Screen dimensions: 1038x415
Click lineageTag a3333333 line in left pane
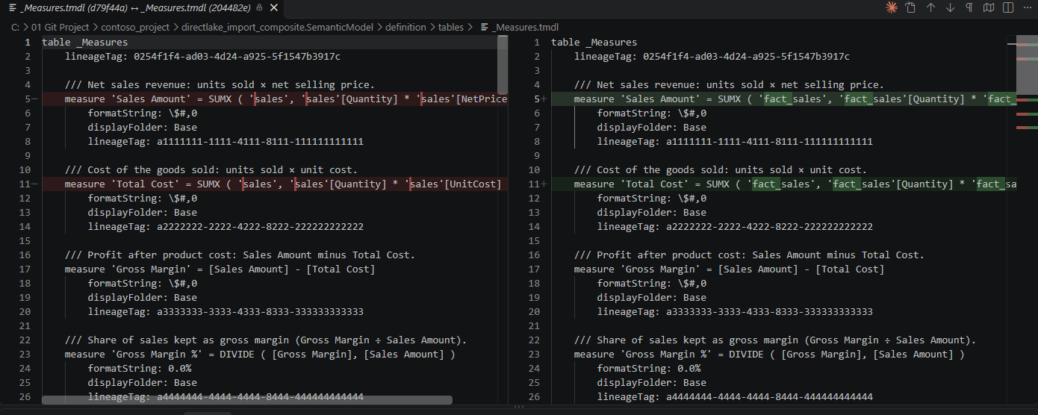tap(226, 312)
